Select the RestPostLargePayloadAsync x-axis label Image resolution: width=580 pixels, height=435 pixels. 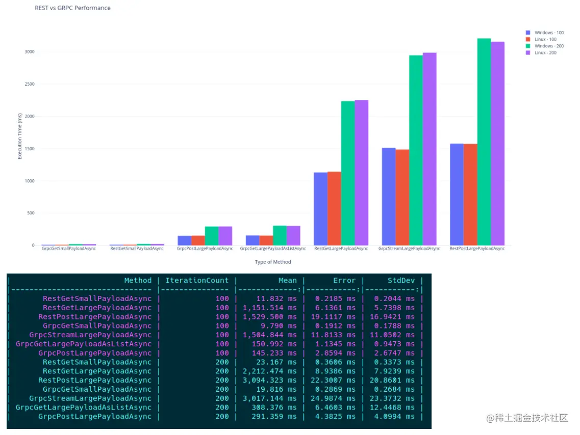(477, 249)
